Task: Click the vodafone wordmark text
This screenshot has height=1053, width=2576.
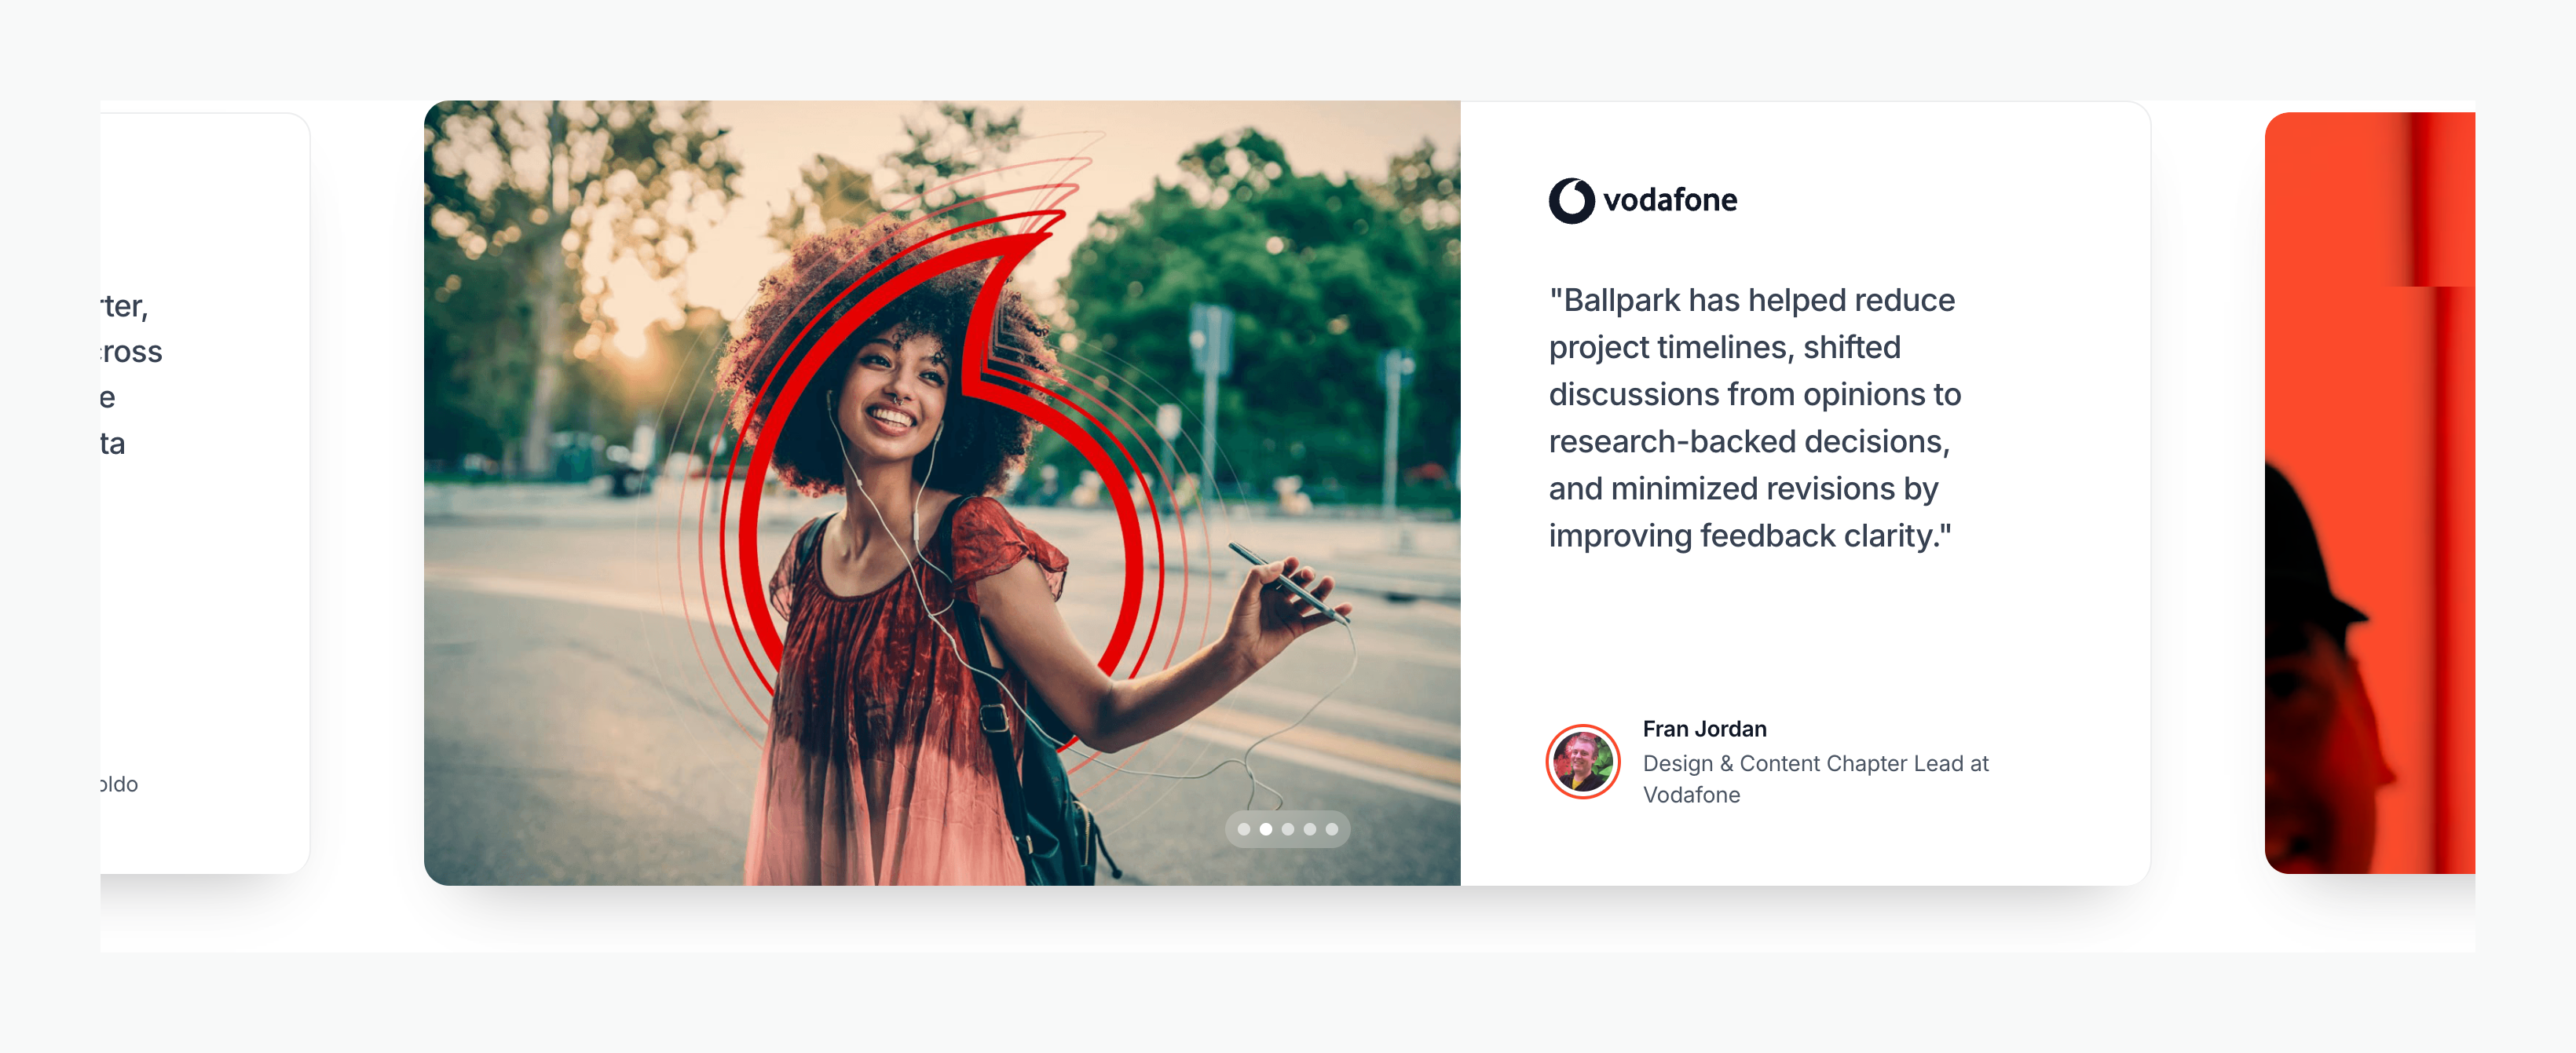Action: (1669, 201)
